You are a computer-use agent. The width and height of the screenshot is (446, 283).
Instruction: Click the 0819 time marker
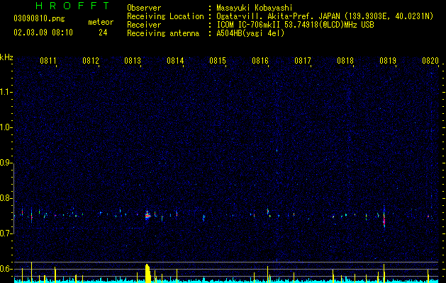pos(388,61)
